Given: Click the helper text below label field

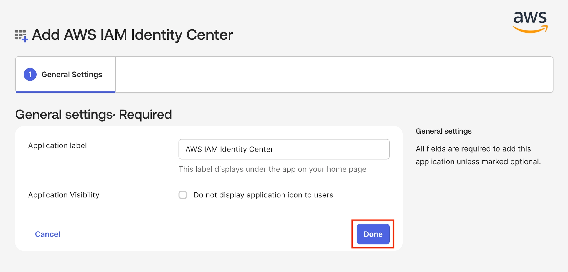Looking at the screenshot, I should tap(272, 169).
